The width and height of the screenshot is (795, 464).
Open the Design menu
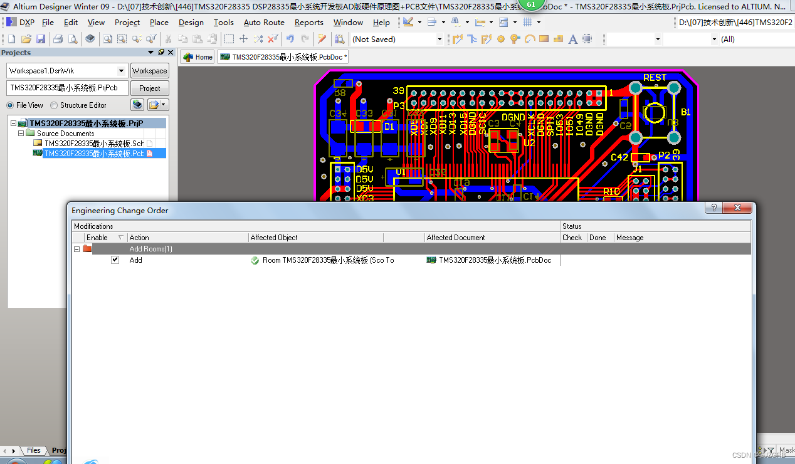191,22
